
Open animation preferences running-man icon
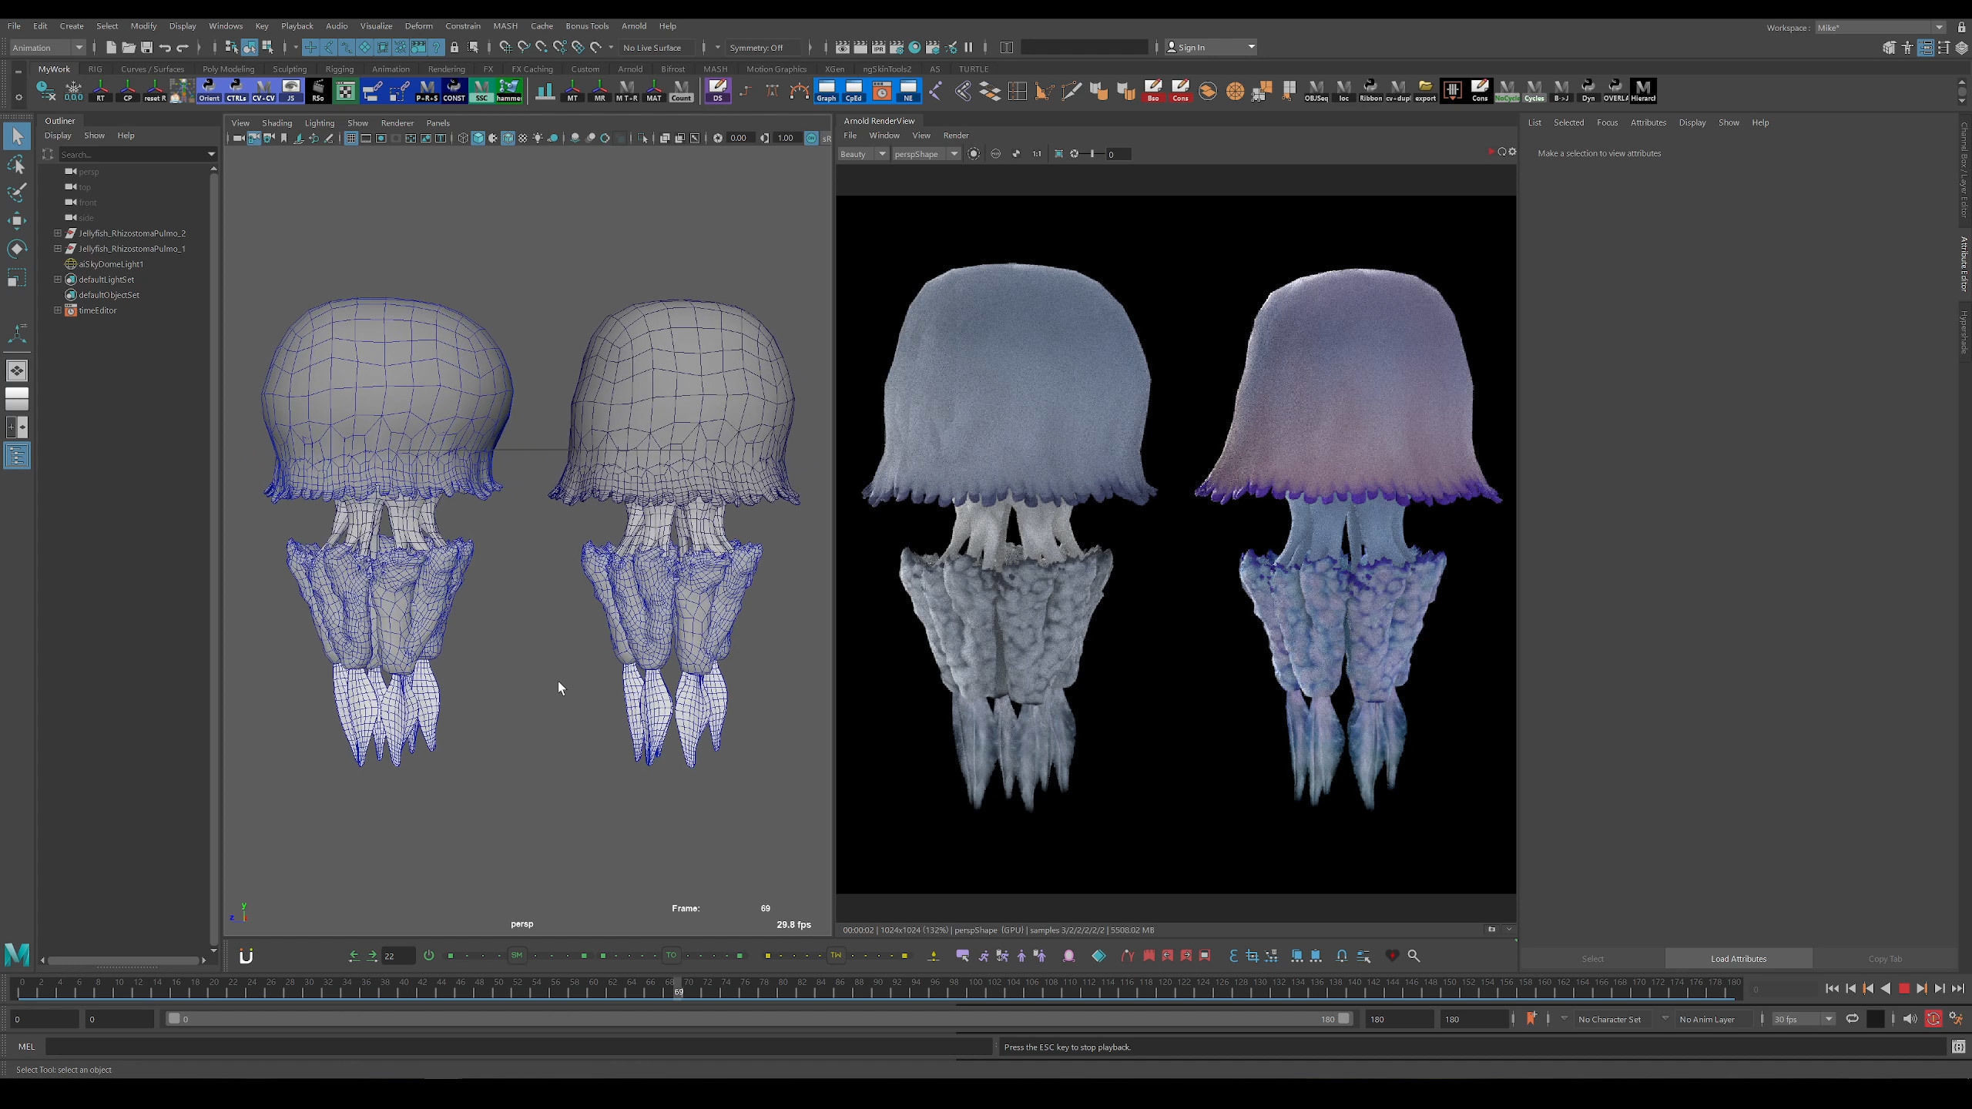[x=1956, y=1019]
